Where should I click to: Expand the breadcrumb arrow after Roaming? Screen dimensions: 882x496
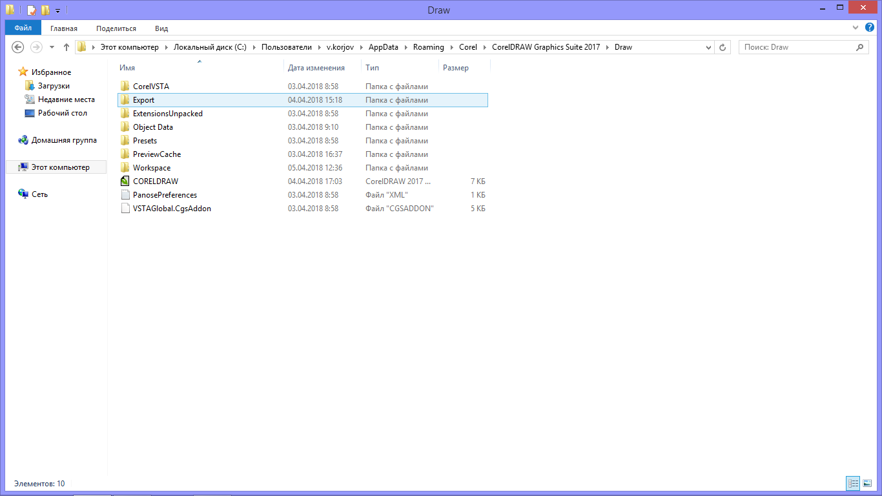(452, 47)
